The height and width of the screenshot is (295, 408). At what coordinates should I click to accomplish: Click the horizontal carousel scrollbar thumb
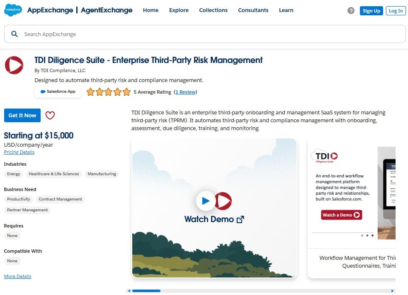click(146, 291)
